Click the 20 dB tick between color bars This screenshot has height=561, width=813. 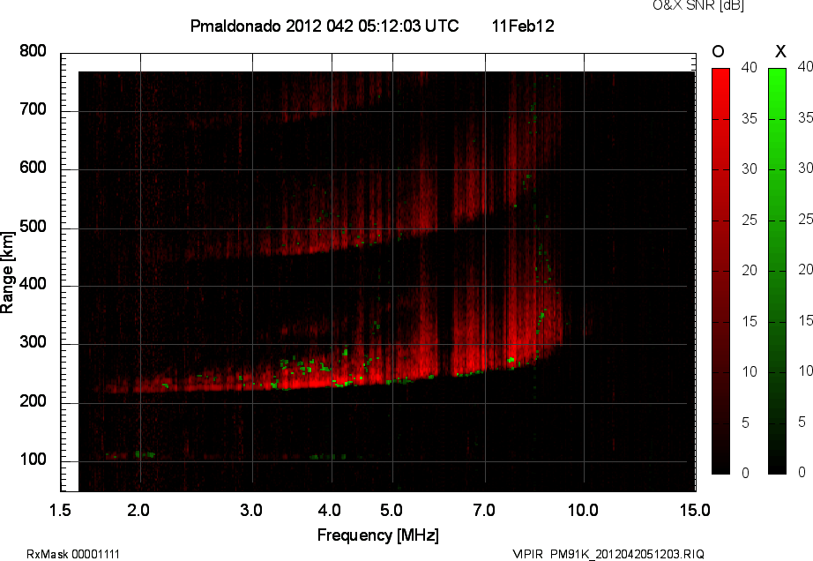tap(748, 270)
